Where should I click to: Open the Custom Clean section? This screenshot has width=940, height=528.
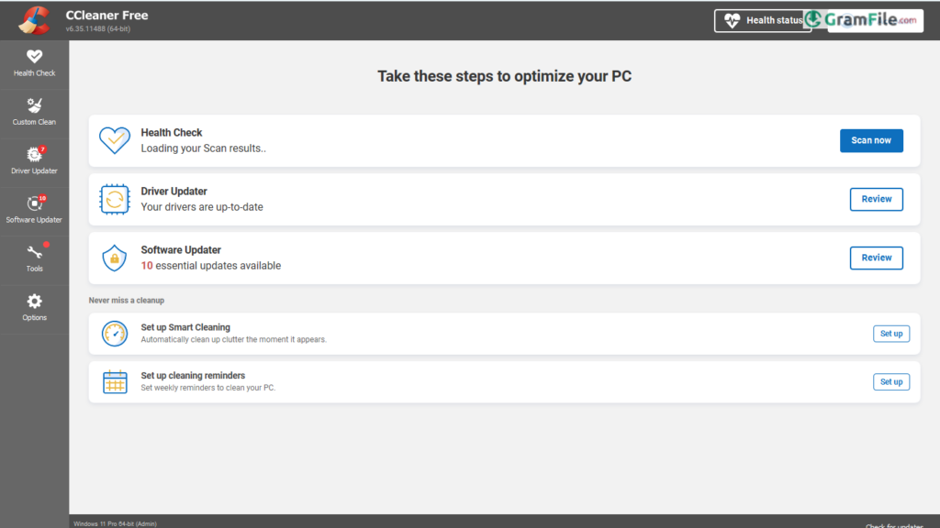[x=34, y=112]
